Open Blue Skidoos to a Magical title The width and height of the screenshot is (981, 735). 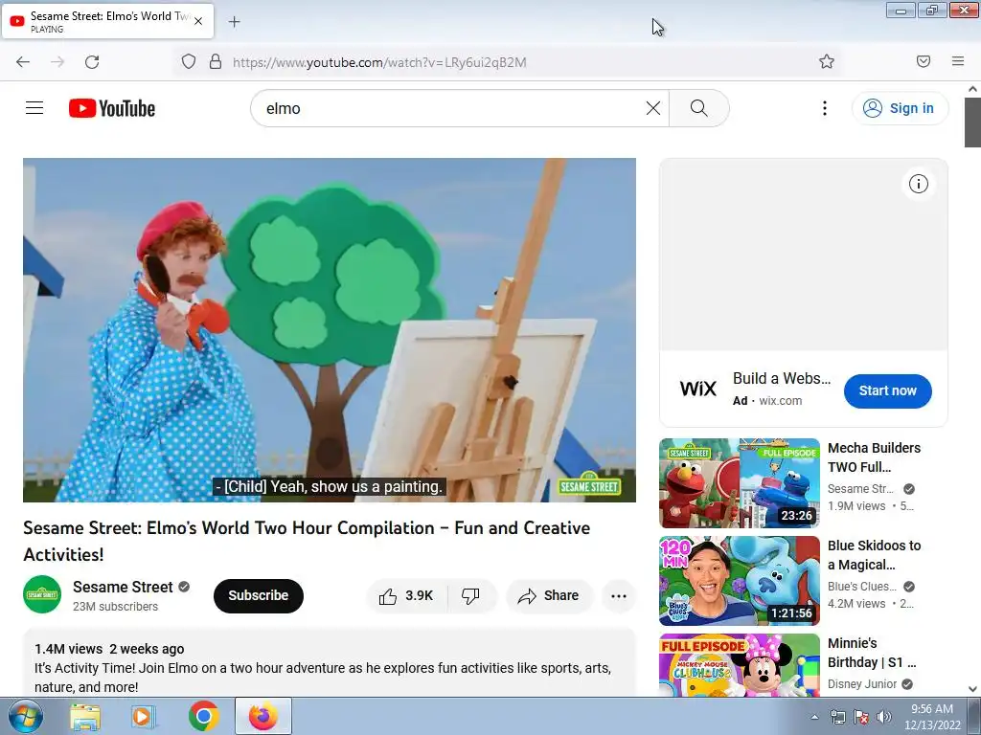point(874,555)
